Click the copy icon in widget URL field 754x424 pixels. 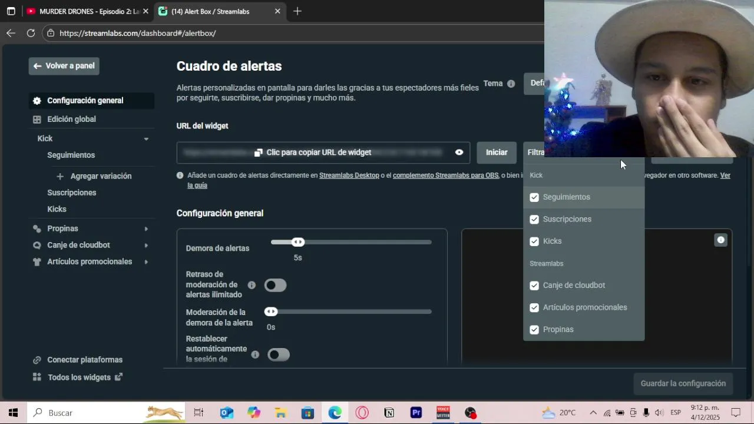pos(258,153)
